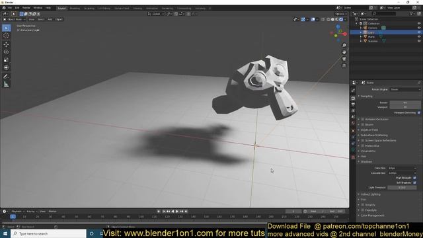Open the Global transform orientation dropdown

coord(156,14)
